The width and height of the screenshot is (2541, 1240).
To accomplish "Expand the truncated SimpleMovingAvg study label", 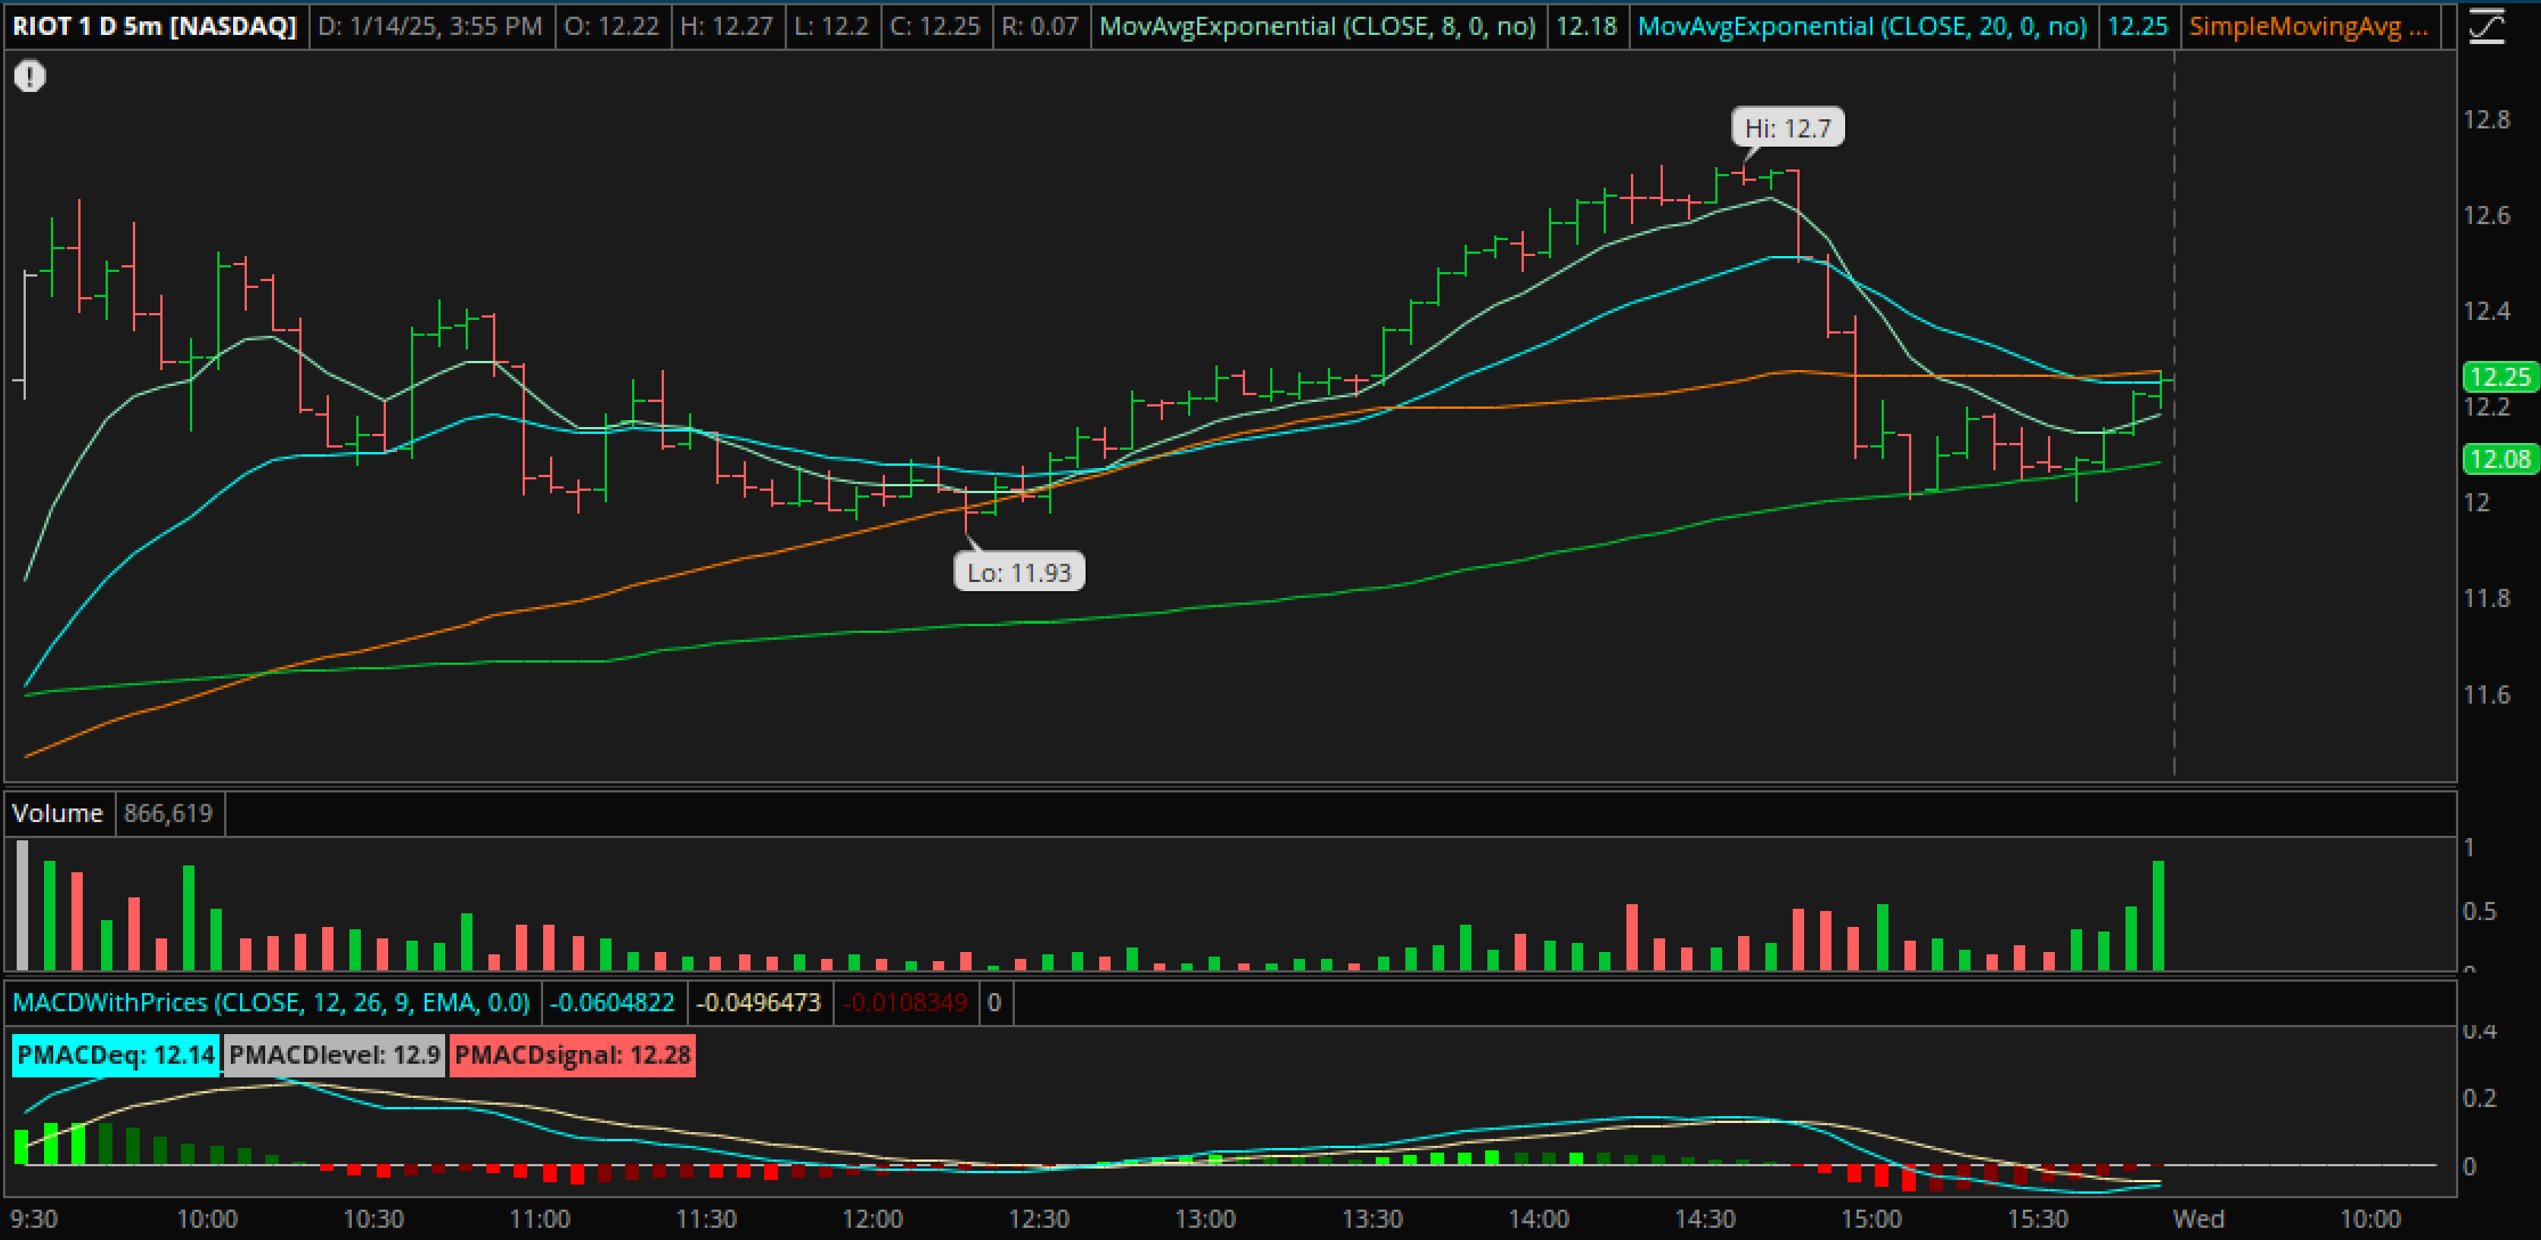I will 2309,26.
